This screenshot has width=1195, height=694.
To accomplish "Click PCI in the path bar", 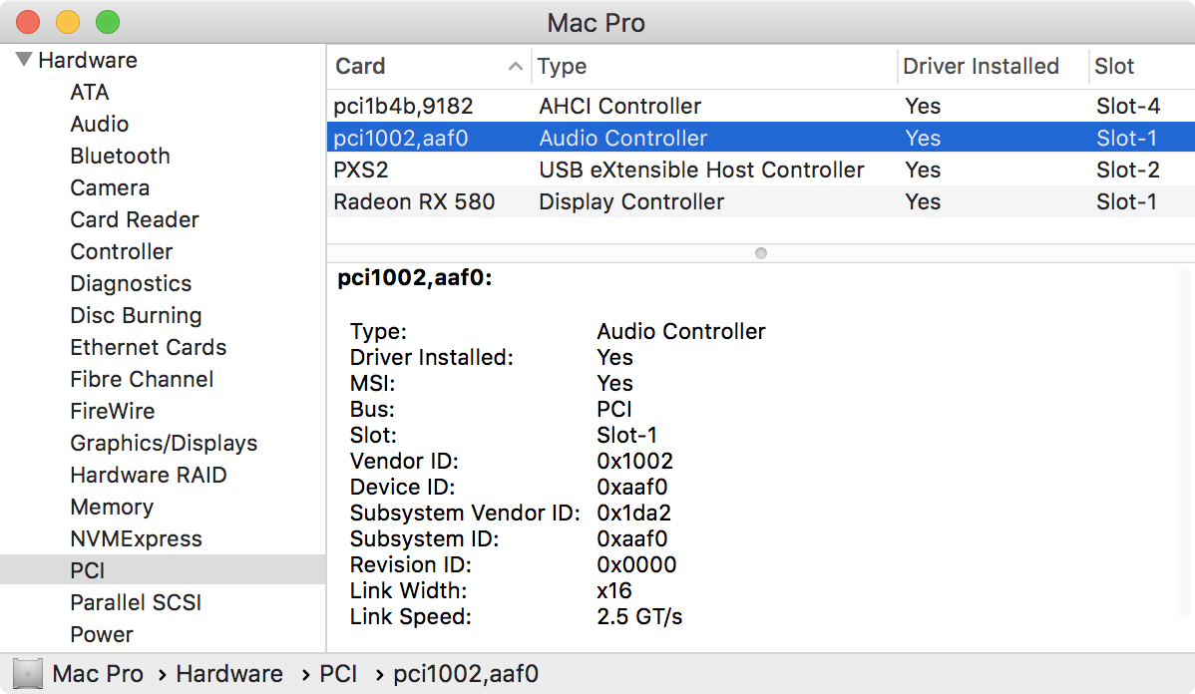I will coord(337,674).
